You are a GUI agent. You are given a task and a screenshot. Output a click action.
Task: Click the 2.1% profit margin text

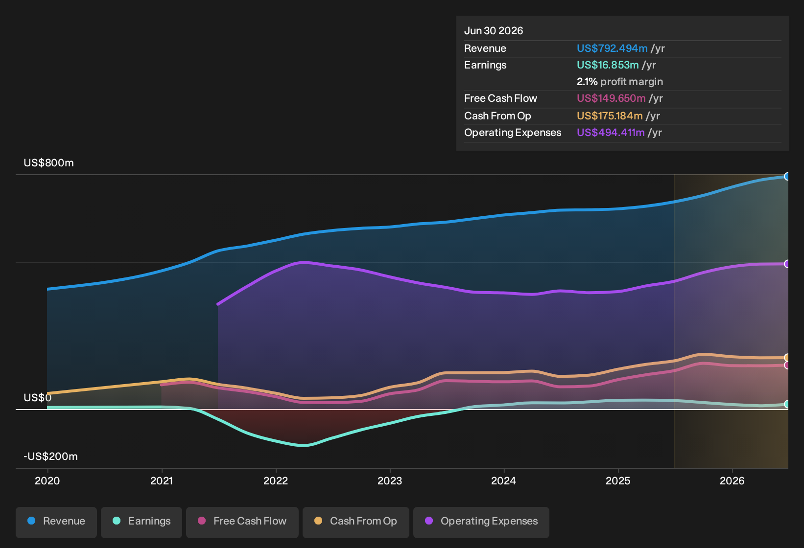(620, 82)
